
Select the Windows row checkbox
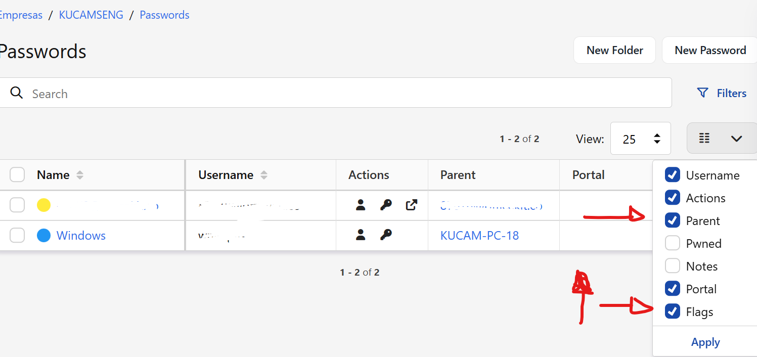click(17, 235)
